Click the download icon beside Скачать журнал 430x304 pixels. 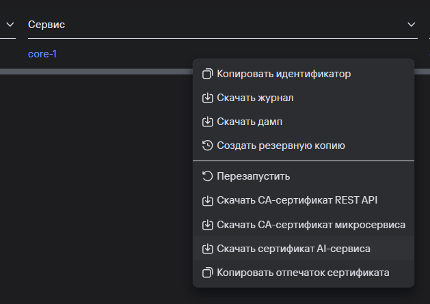click(x=207, y=98)
